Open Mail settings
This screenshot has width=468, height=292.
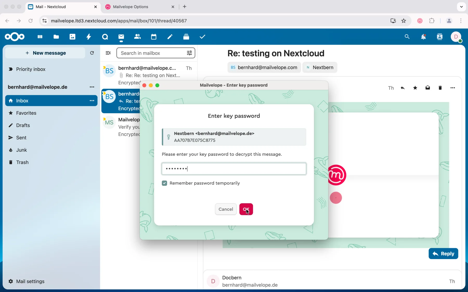coord(27,281)
